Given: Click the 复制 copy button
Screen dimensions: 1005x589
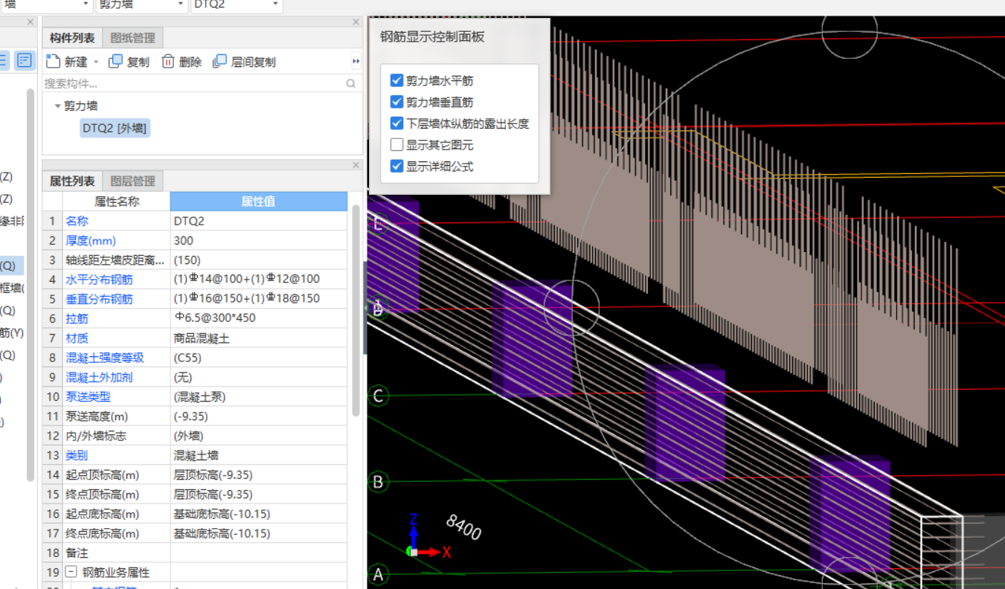Looking at the screenshot, I should 129,62.
